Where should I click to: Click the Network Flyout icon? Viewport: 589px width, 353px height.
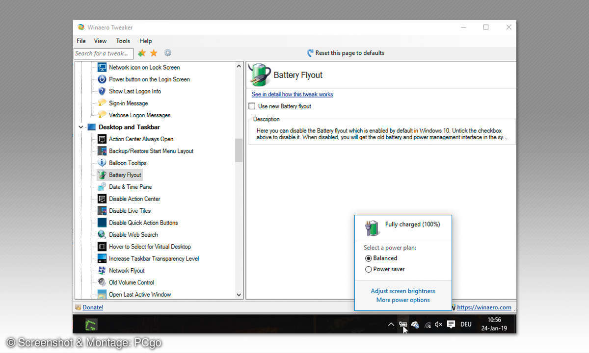point(102,271)
